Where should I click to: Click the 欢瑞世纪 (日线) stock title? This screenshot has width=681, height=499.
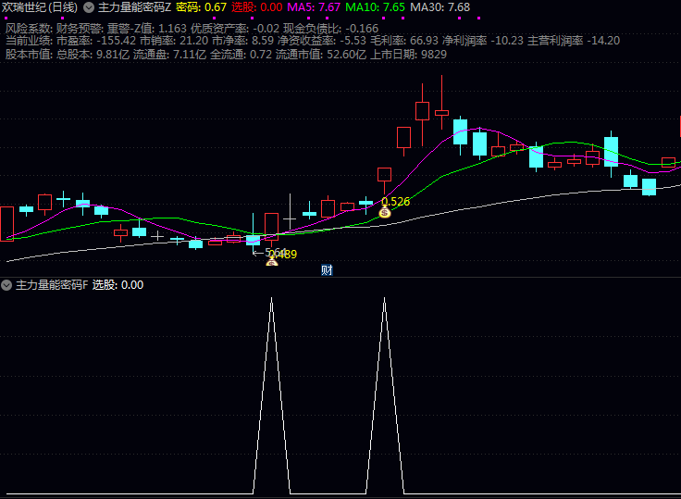coord(40,7)
